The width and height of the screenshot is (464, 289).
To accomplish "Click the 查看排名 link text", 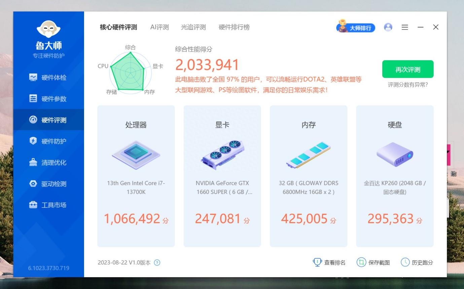I will point(335,263).
